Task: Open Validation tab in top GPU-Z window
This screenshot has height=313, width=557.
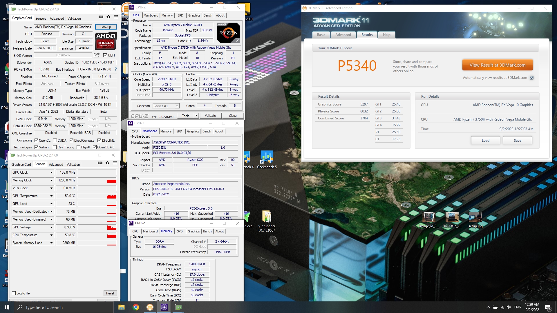Action: [x=74, y=18]
